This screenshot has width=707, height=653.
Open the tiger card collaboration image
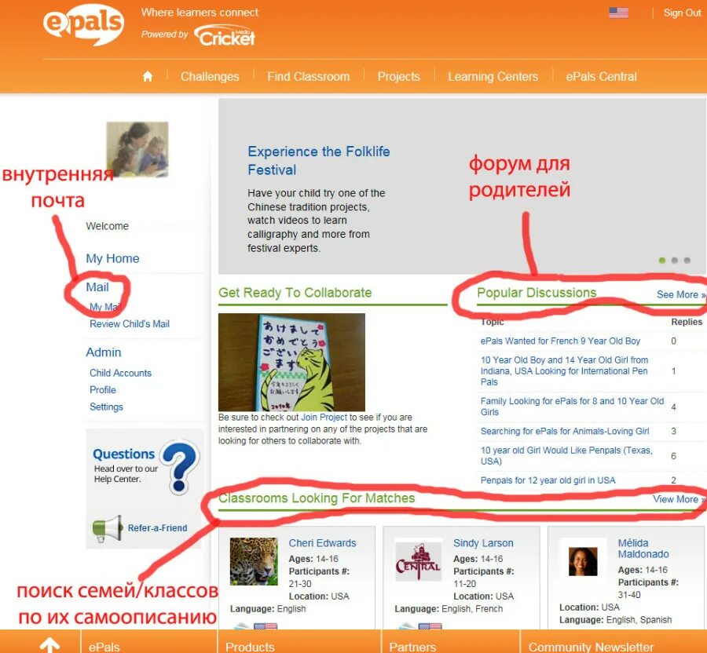pos(291,362)
